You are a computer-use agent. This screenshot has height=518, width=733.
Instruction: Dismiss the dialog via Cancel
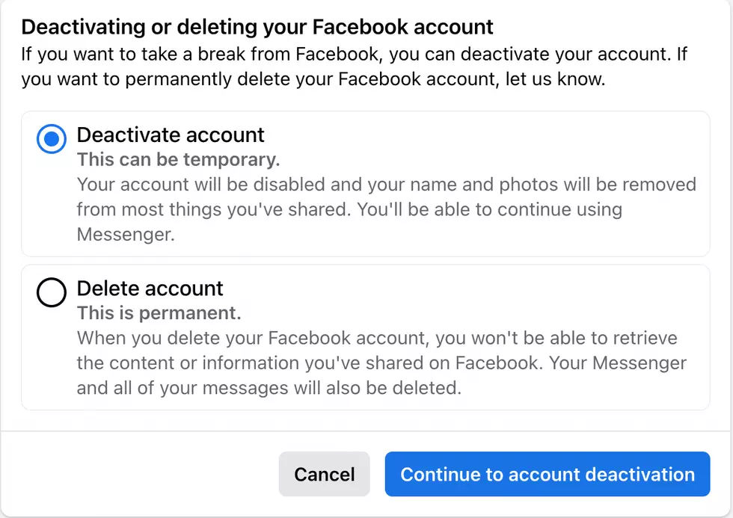coord(324,474)
